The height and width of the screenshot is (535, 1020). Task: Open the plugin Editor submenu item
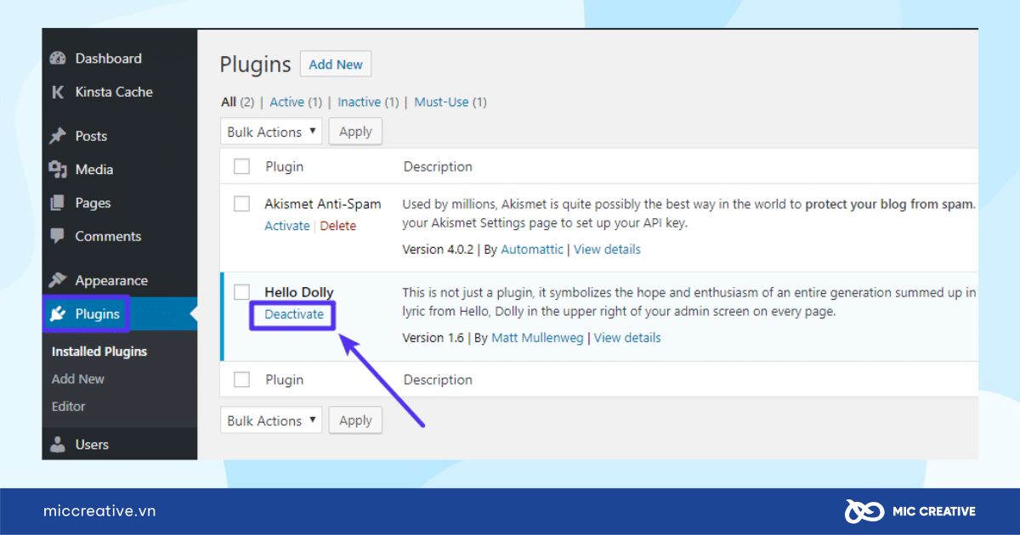point(69,406)
